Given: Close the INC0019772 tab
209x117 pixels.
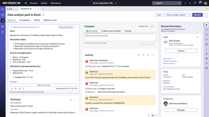Looking at the screenshot, I should click(x=38, y=9).
